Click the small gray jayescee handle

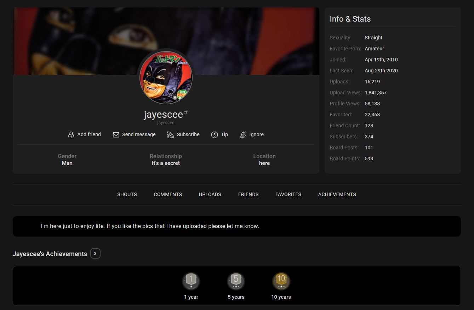click(166, 123)
